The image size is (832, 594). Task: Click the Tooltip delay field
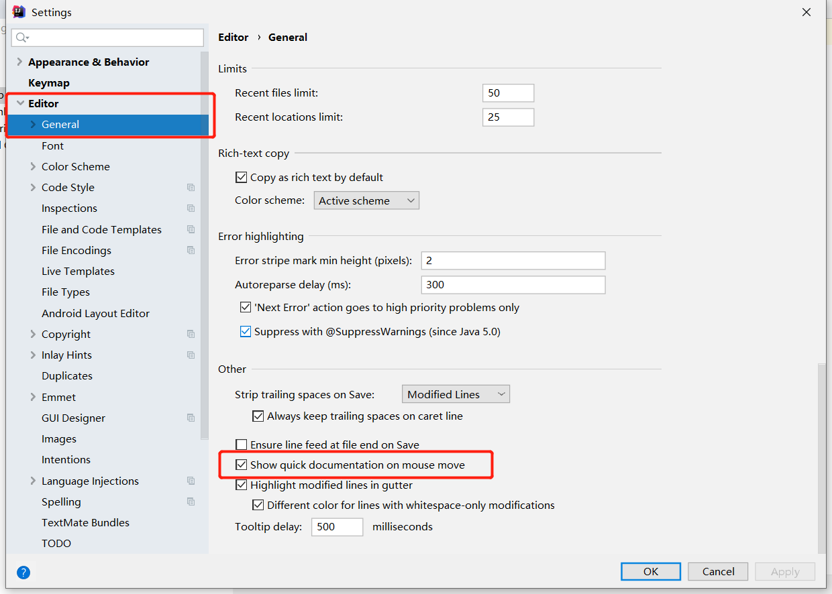tap(337, 527)
